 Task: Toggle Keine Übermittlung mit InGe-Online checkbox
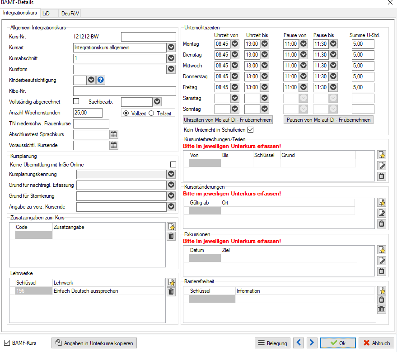pyautogui.click(x=173, y=164)
